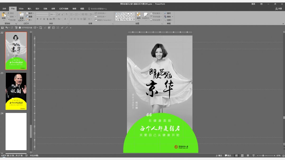This screenshot has height=160, width=285.
Task: Click fit slide to window icon
Action: (283, 156)
